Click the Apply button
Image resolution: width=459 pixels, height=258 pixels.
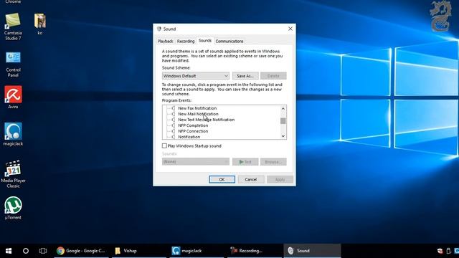pos(280,179)
